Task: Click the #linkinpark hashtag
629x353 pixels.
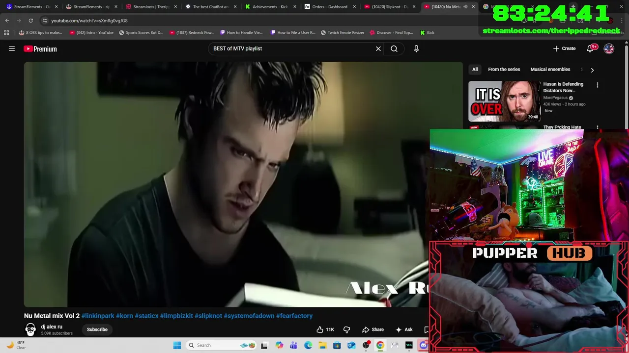Action: pyautogui.click(x=98, y=316)
